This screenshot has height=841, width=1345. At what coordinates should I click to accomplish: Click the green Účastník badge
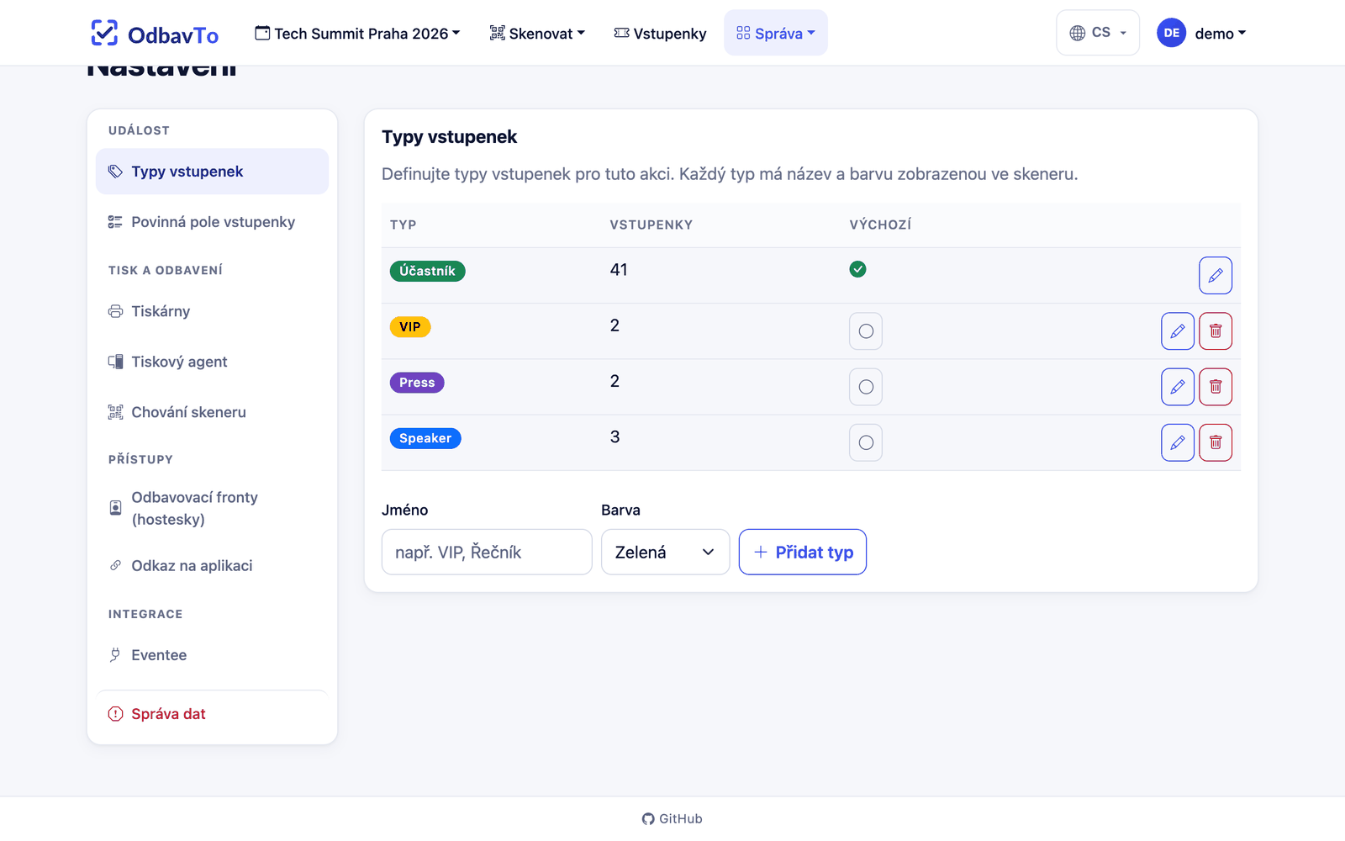click(427, 271)
